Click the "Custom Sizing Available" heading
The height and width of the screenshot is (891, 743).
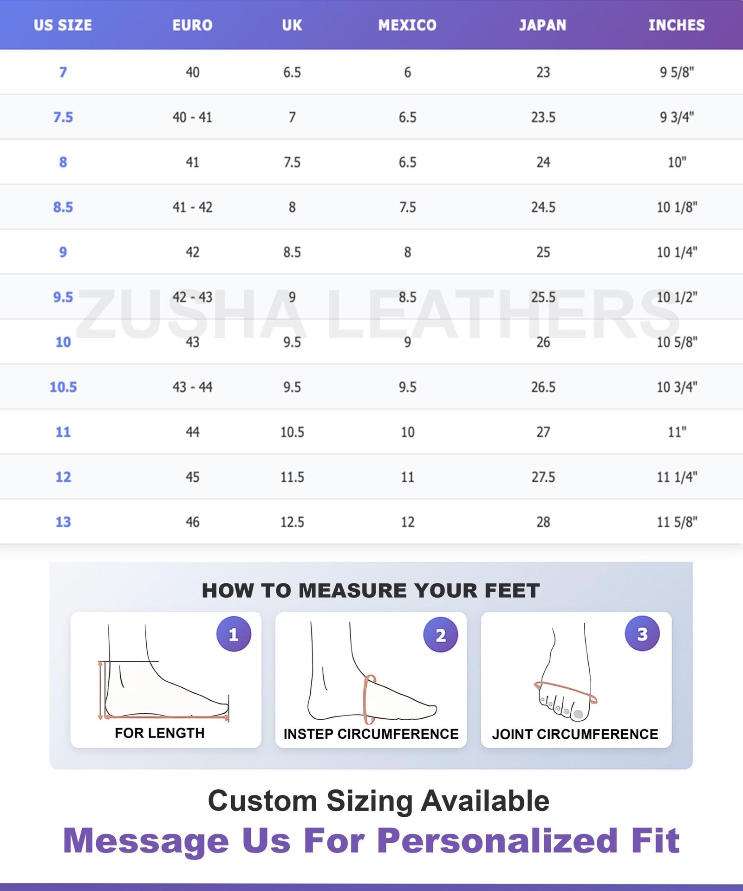[x=378, y=801]
